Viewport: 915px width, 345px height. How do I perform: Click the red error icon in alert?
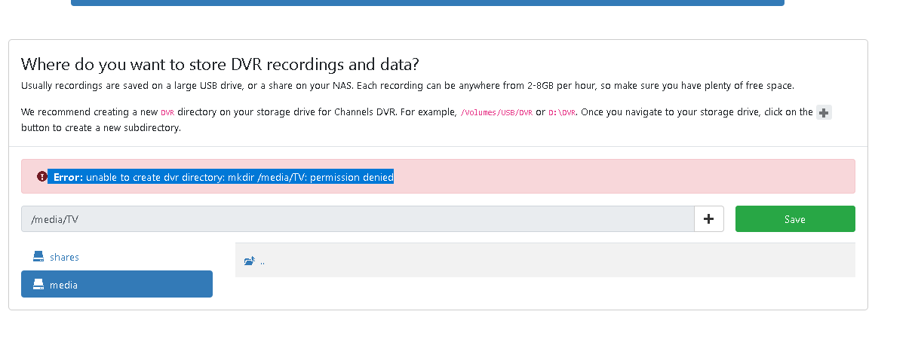tap(42, 176)
